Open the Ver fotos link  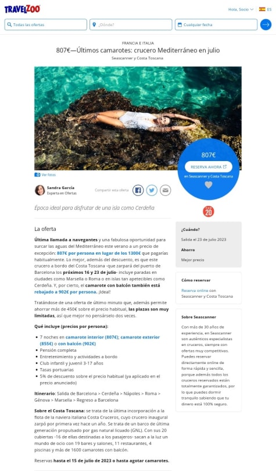(48, 175)
